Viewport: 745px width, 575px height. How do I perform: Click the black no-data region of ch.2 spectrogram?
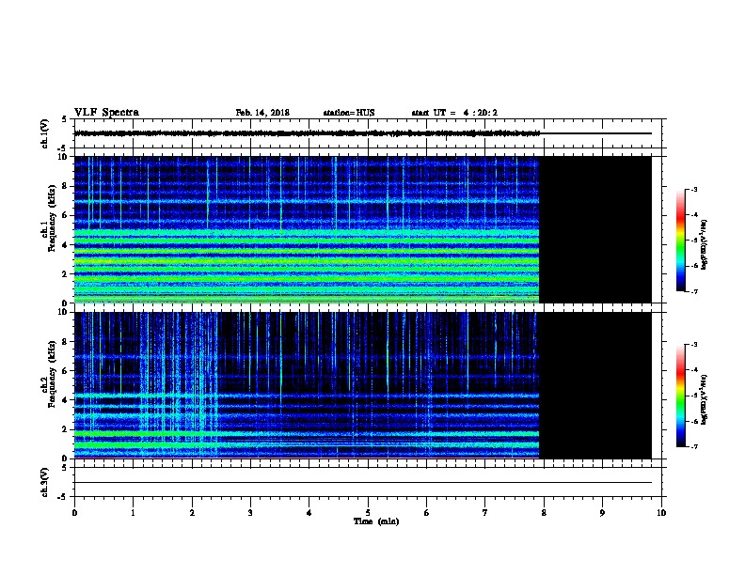click(595, 385)
